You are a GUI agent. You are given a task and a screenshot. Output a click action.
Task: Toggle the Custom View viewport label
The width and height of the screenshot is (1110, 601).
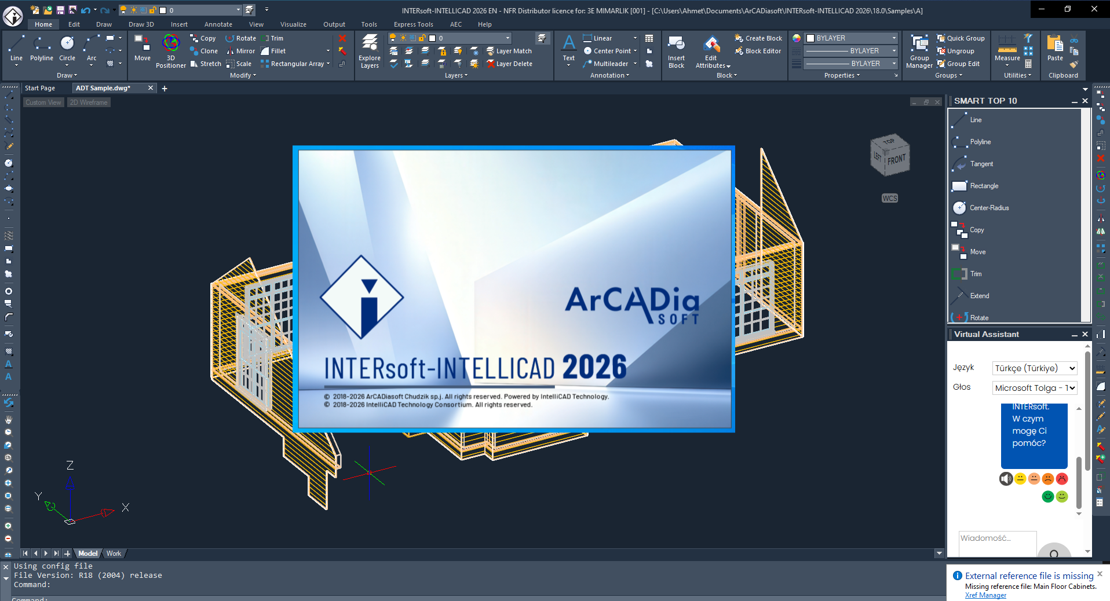(43, 102)
